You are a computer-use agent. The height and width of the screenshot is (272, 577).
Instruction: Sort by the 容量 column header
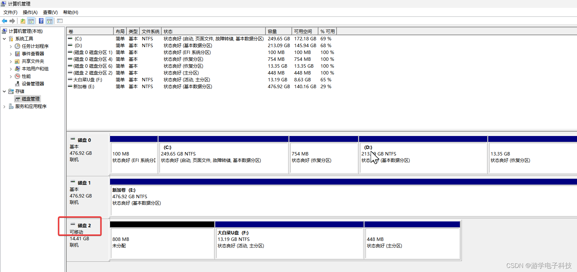279,31
